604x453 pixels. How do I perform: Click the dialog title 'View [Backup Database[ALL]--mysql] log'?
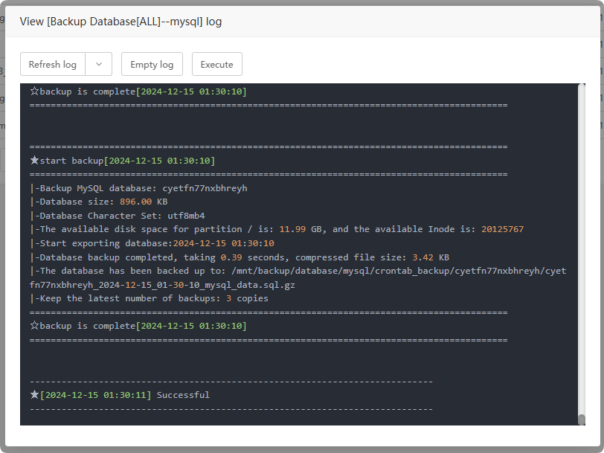121,22
